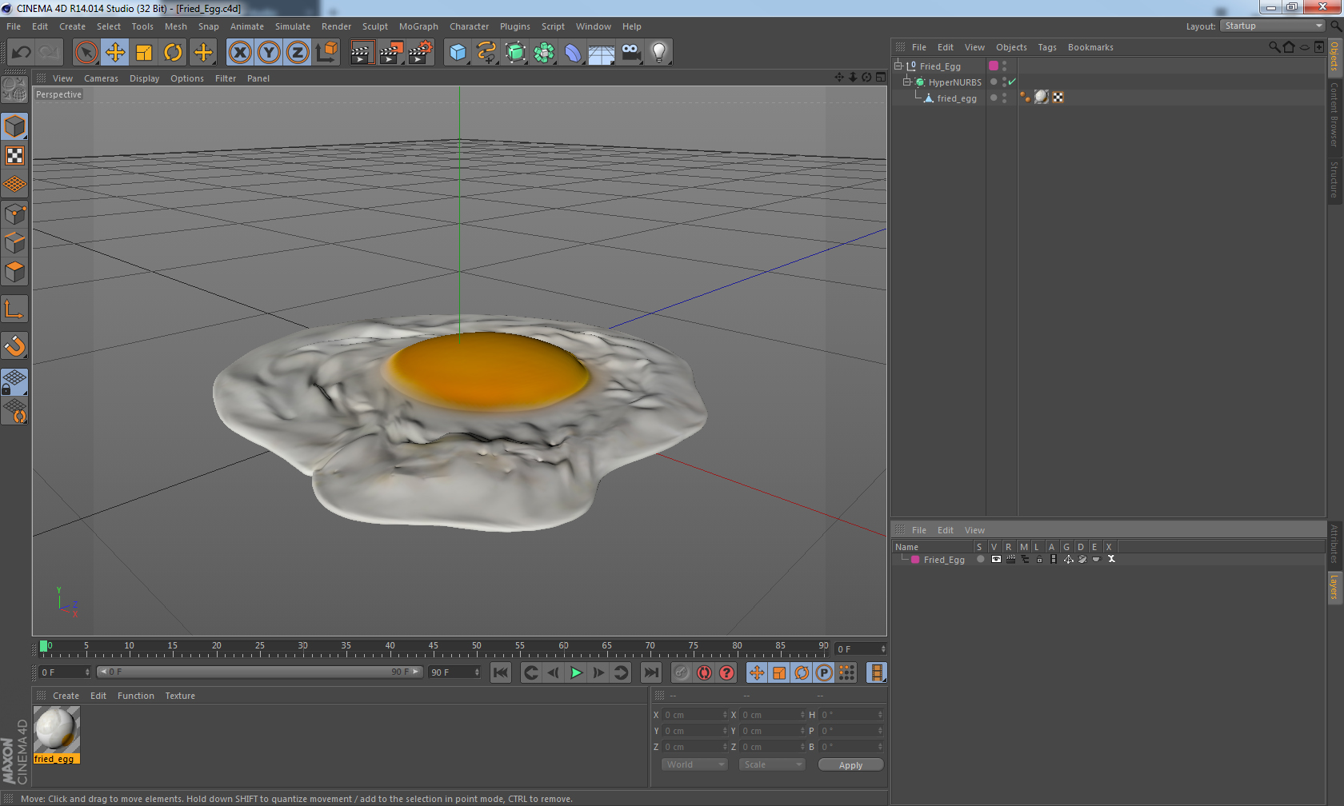Toggle Z axis lock
Screen dimensions: 1344x806
298,53
